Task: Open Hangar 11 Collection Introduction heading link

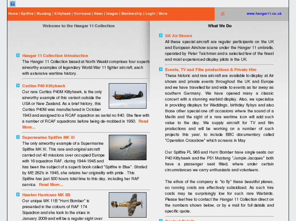Action: pos(55,56)
